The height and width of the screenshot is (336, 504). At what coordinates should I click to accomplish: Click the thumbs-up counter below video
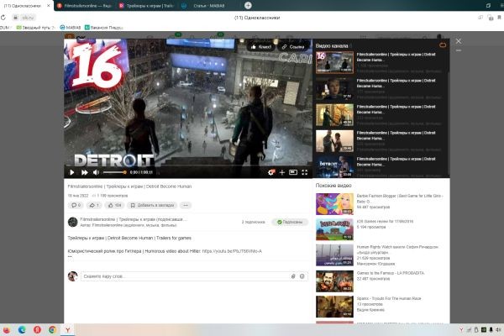click(114, 205)
